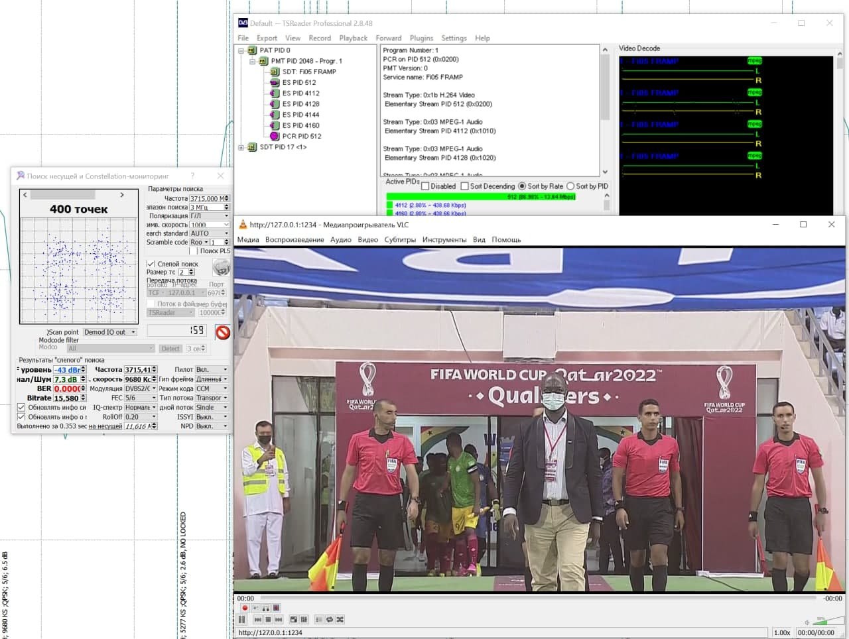849x639 pixels.
Task: Stop playback using VLC stop button
Action: [x=268, y=619]
